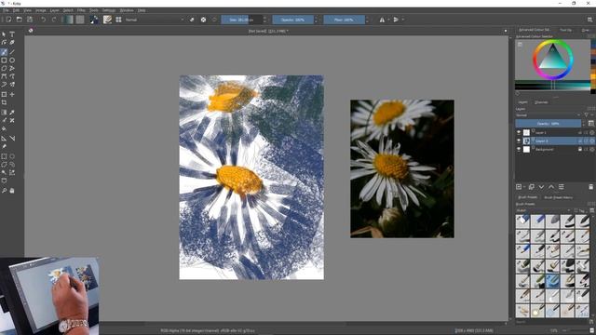Toggle the vertical mirror tool

coord(396,20)
